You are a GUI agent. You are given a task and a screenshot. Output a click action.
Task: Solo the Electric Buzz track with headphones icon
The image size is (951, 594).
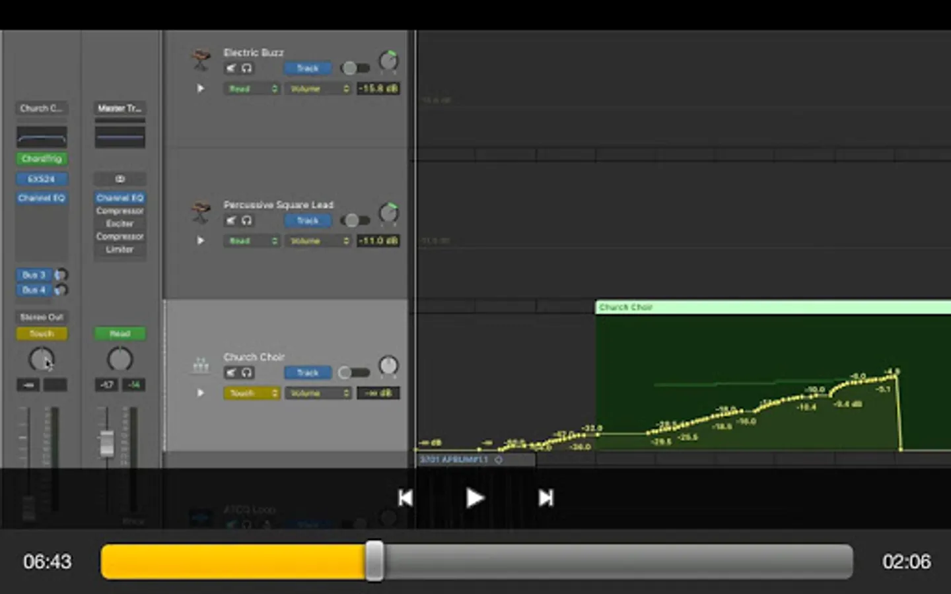246,68
